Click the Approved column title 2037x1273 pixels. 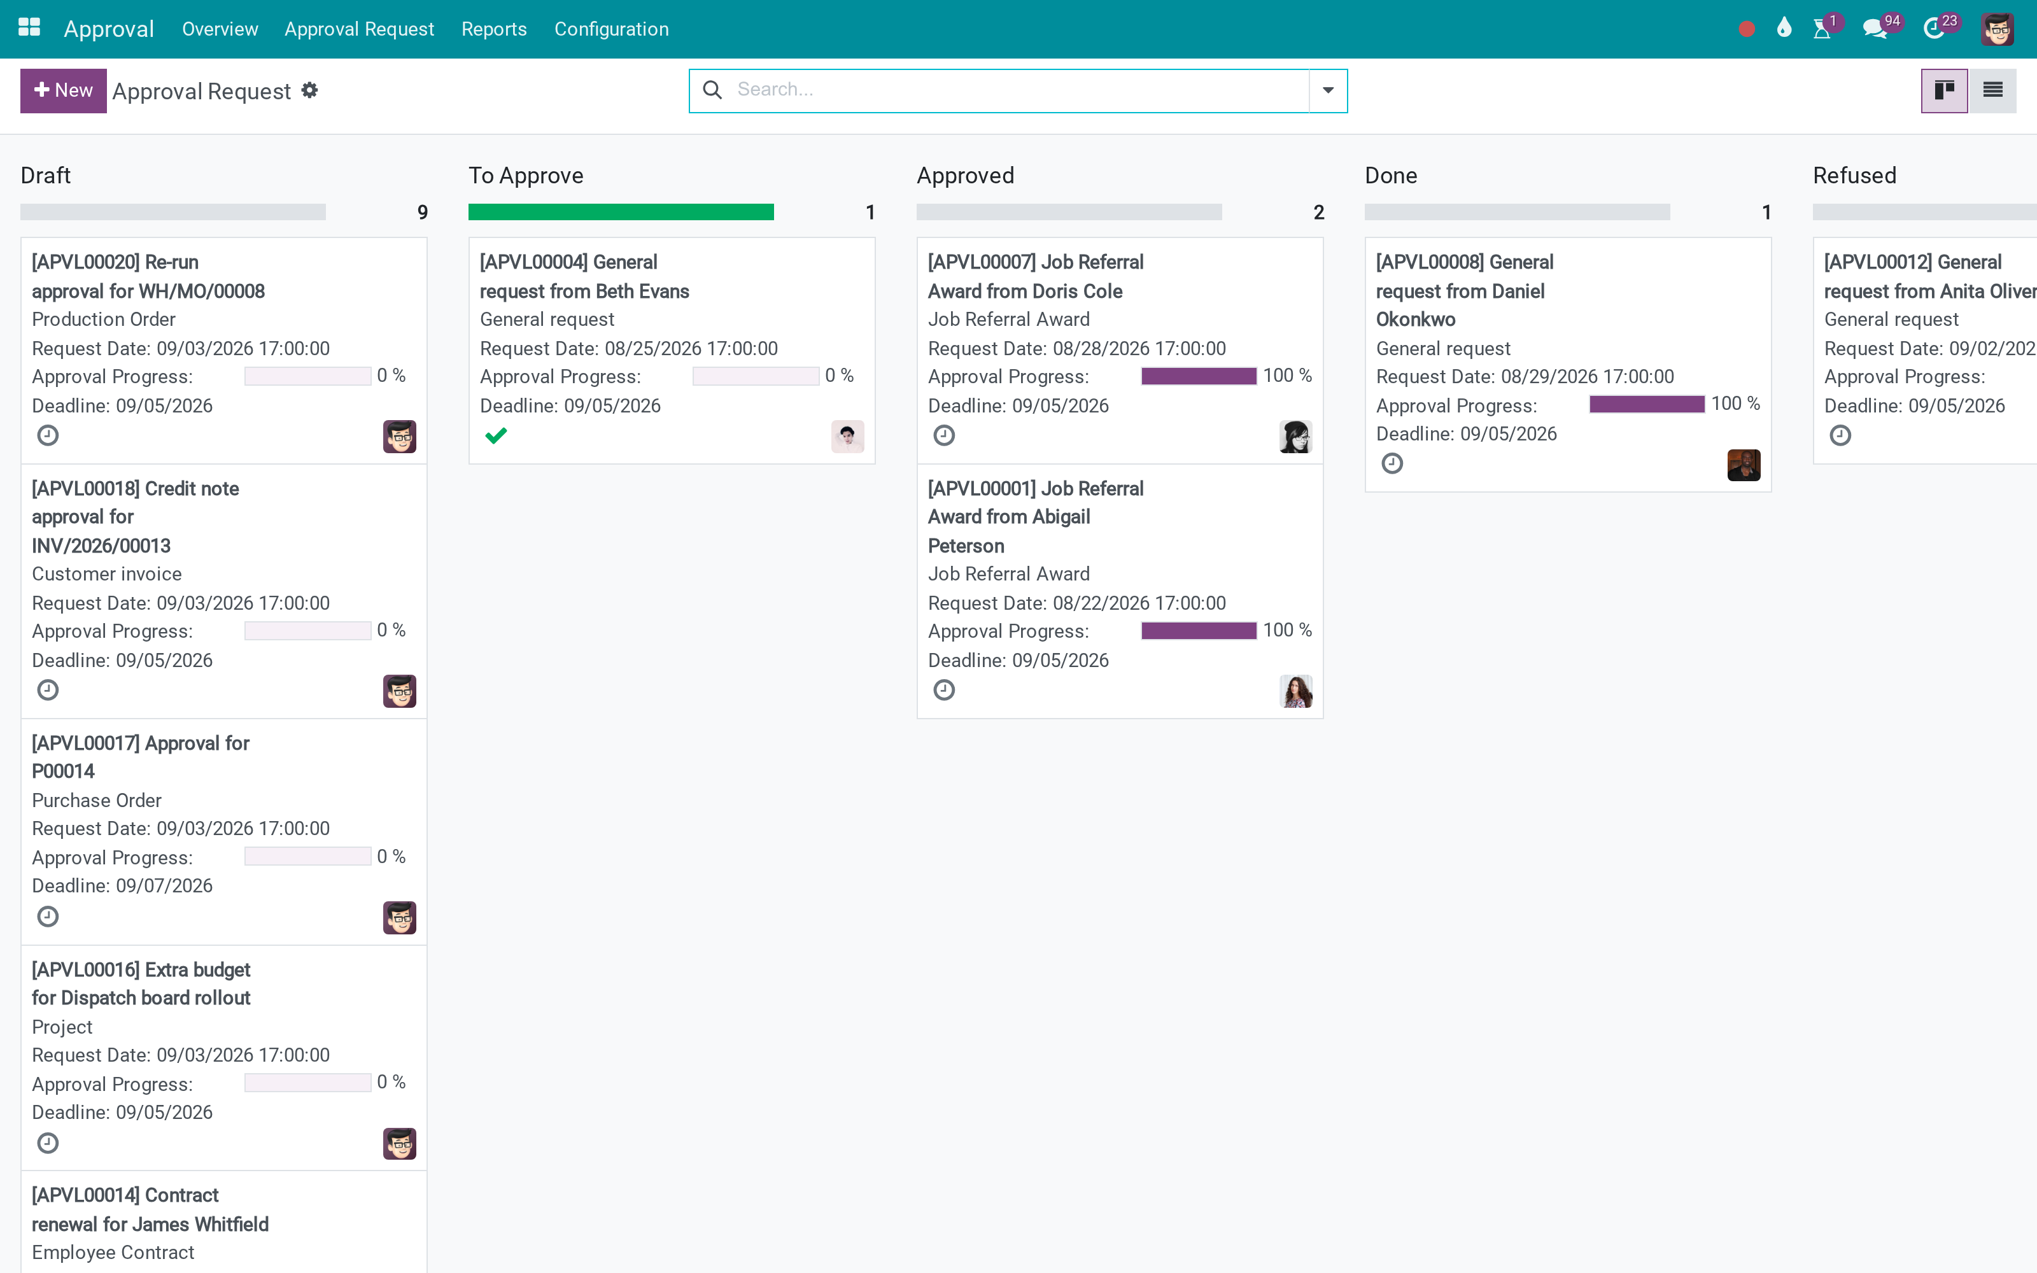tap(966, 175)
